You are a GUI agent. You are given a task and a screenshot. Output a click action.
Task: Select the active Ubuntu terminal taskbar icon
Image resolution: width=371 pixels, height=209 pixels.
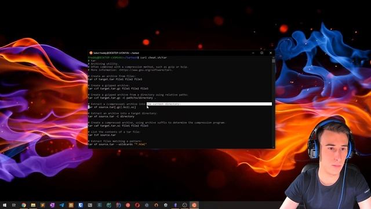[x=194, y=205]
